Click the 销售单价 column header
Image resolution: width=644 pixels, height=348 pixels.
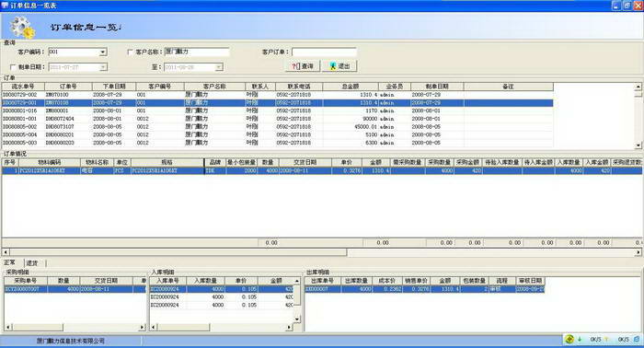click(x=416, y=281)
